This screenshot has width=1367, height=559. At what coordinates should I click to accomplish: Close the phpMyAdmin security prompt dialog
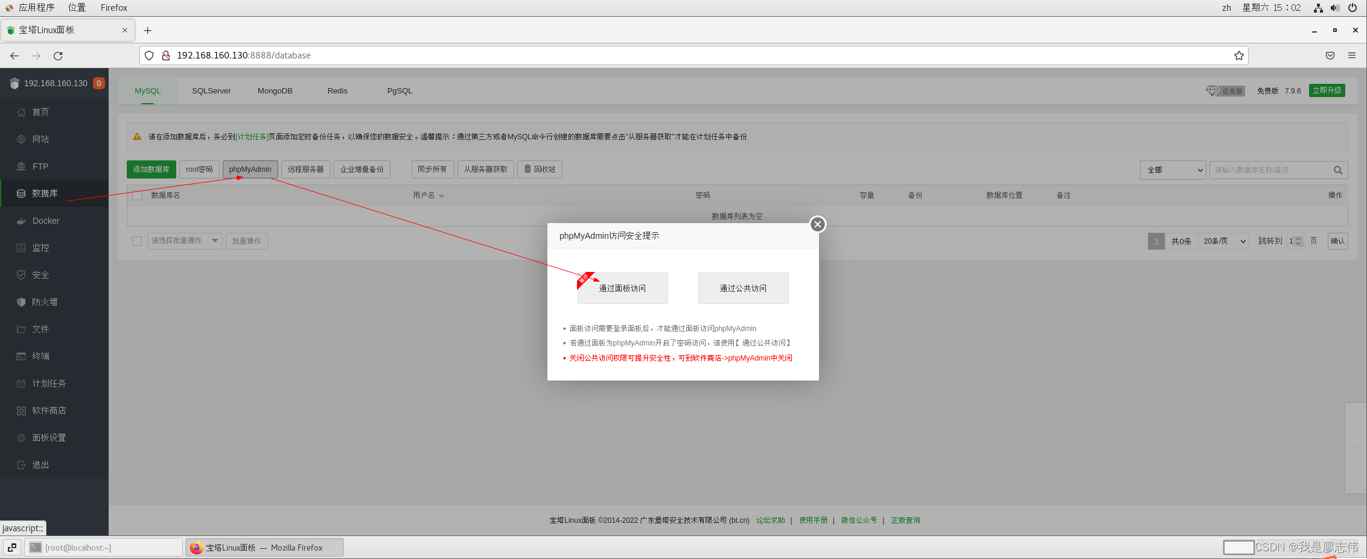818,224
